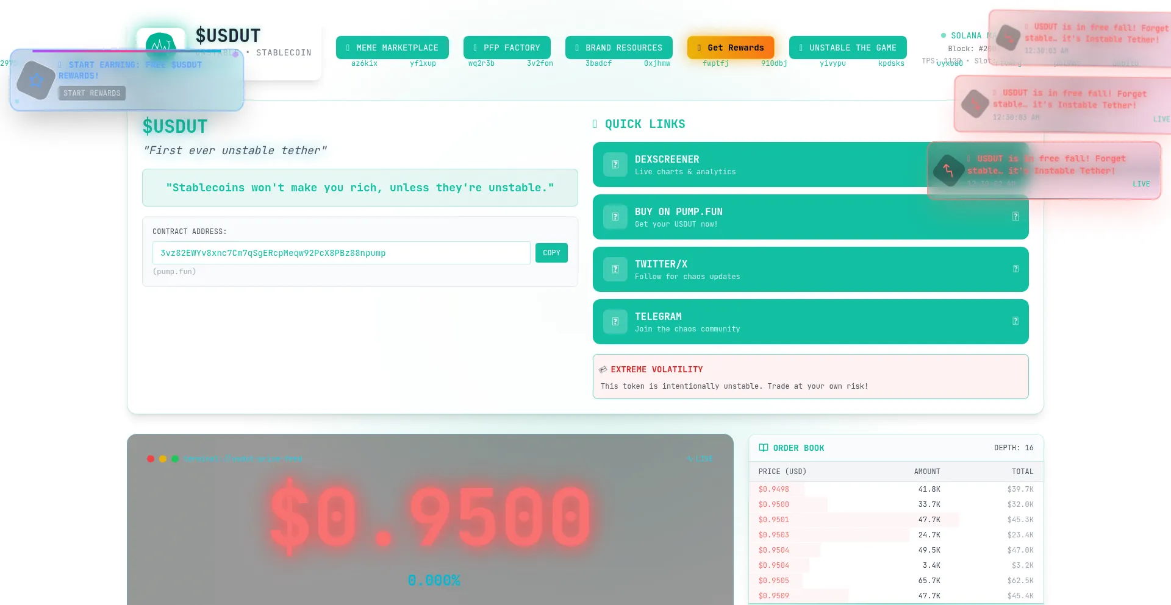Click the DEXSCREENER link icon

615,165
